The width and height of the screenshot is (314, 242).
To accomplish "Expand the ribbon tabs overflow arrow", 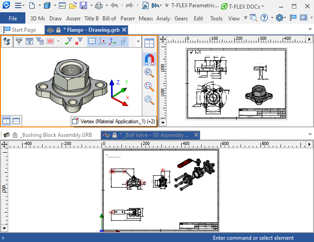I will [x=246, y=18].
